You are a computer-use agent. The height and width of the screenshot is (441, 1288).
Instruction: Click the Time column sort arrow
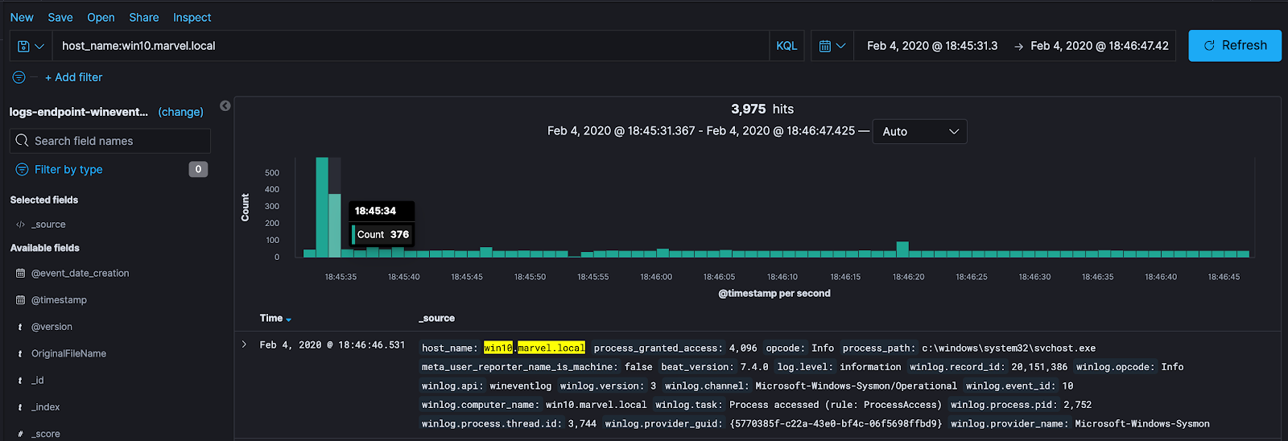click(289, 319)
